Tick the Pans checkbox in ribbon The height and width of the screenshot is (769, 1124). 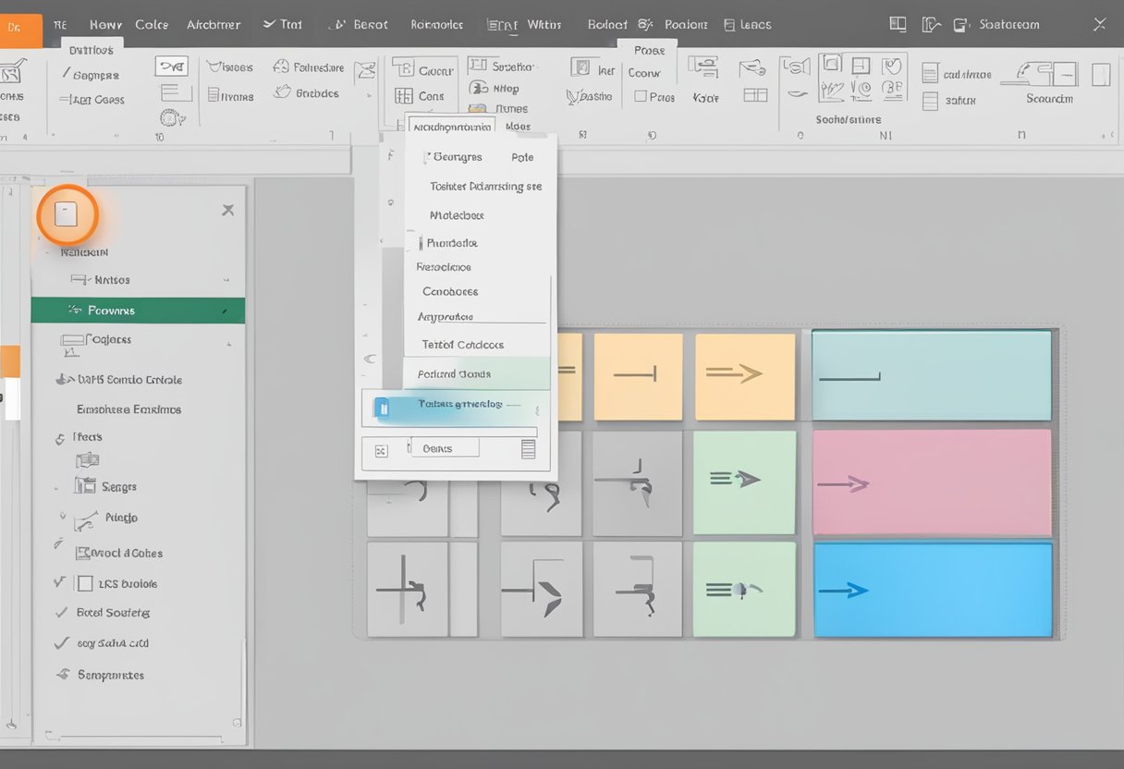pos(641,97)
